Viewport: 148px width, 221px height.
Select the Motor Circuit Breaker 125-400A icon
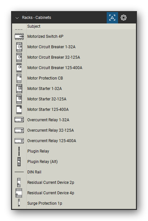tap(19, 68)
